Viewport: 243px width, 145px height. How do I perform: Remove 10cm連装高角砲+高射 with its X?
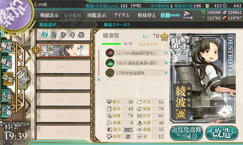(166, 63)
